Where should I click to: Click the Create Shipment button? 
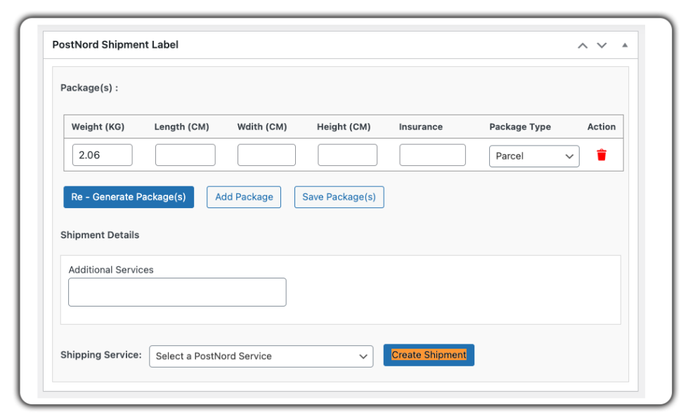point(429,355)
